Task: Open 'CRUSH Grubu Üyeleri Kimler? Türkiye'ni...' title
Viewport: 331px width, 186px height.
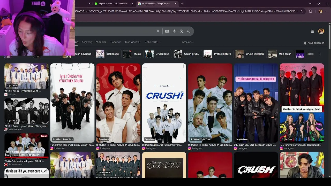Action: 26,126
